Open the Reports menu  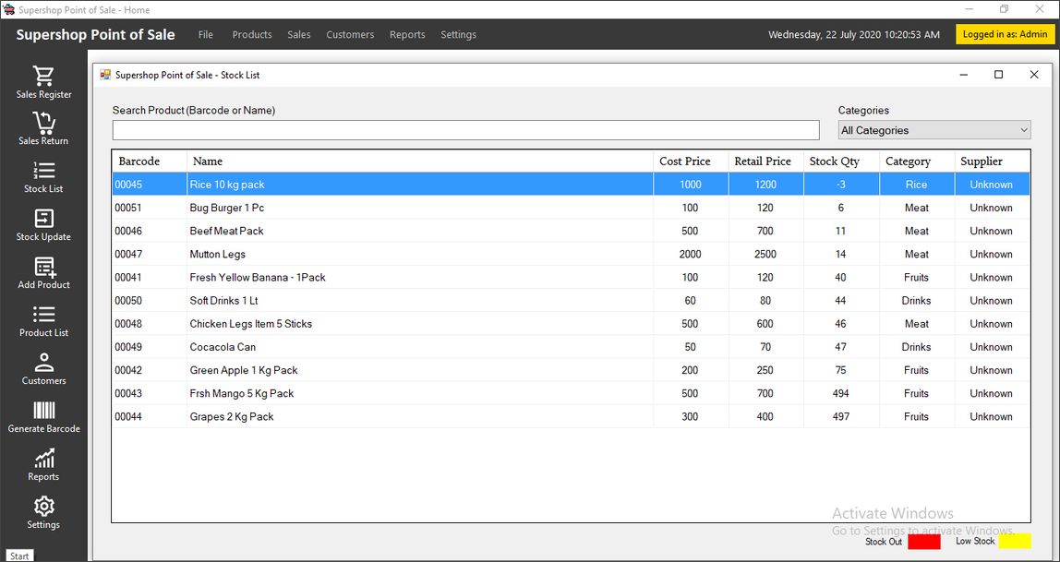[407, 34]
